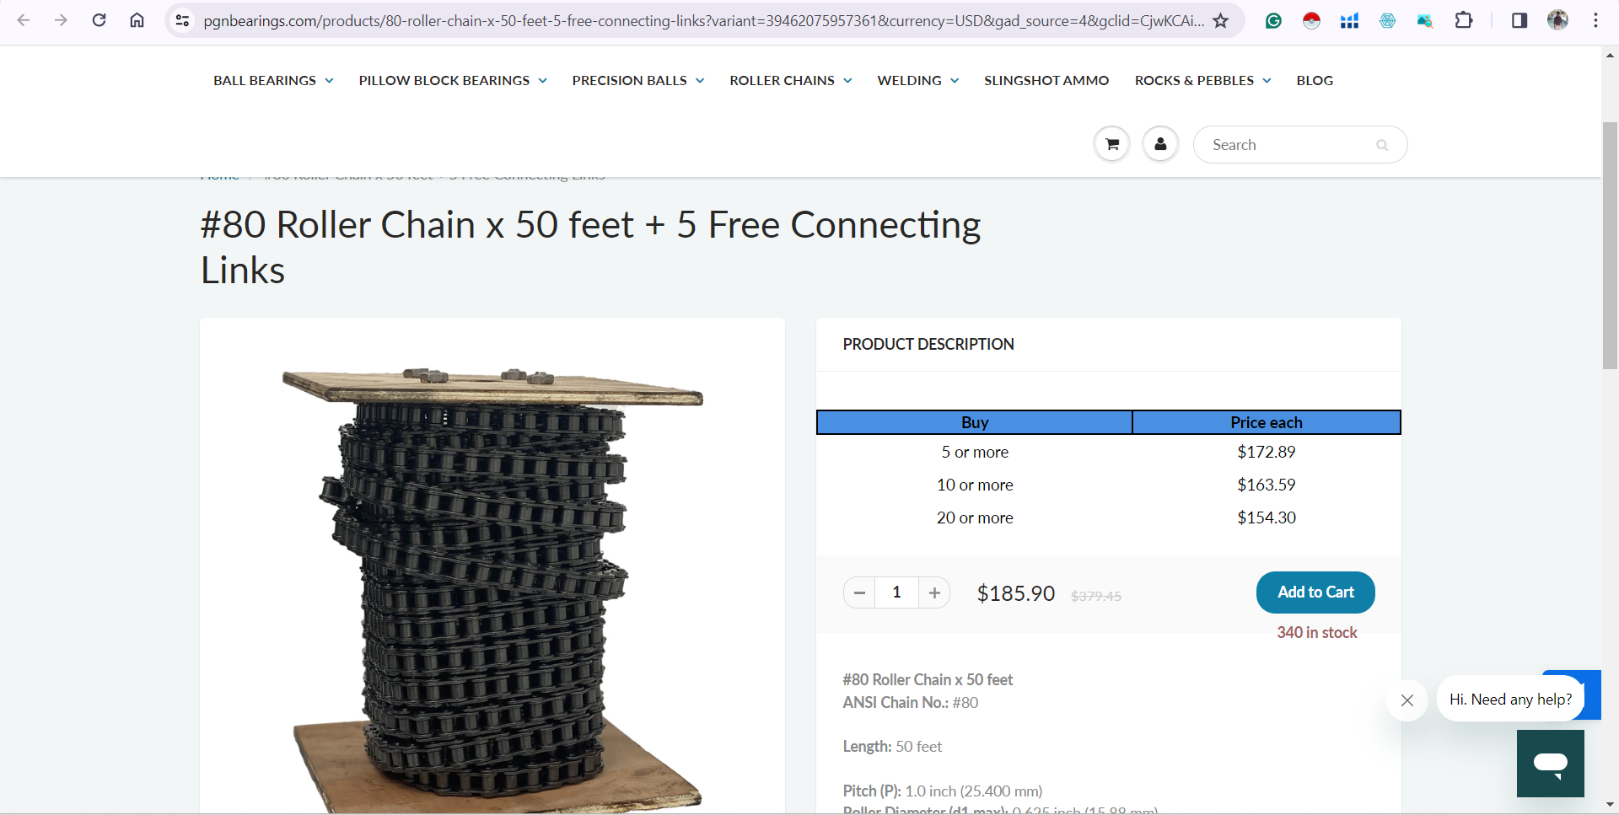Select the $154.30 price cell
This screenshot has height=815, width=1619.
[x=1267, y=517]
